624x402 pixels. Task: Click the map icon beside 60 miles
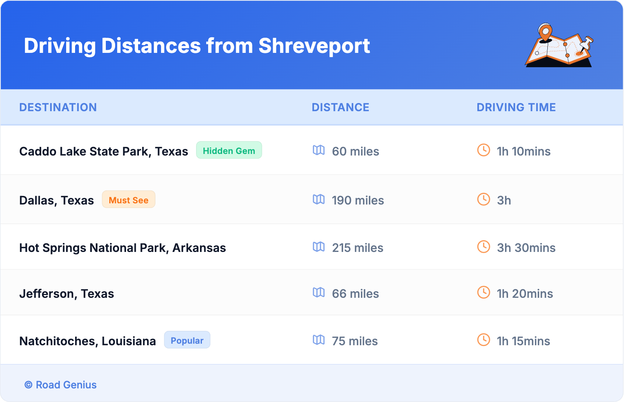319,150
